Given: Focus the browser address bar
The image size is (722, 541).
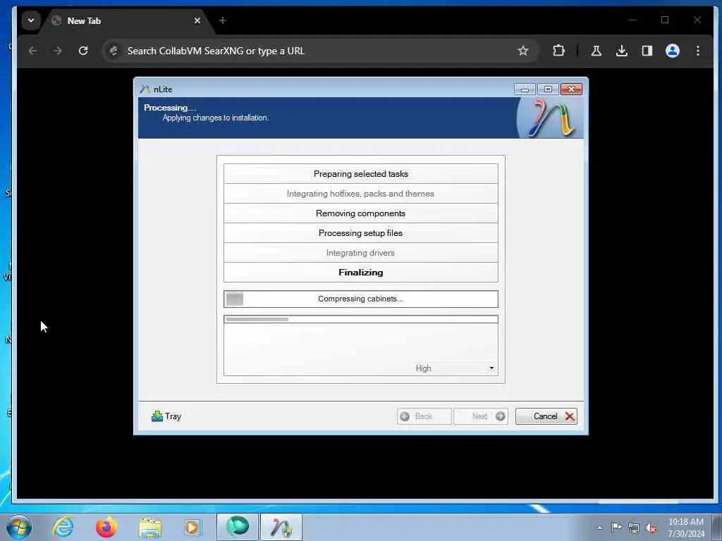Looking at the screenshot, I should point(320,51).
